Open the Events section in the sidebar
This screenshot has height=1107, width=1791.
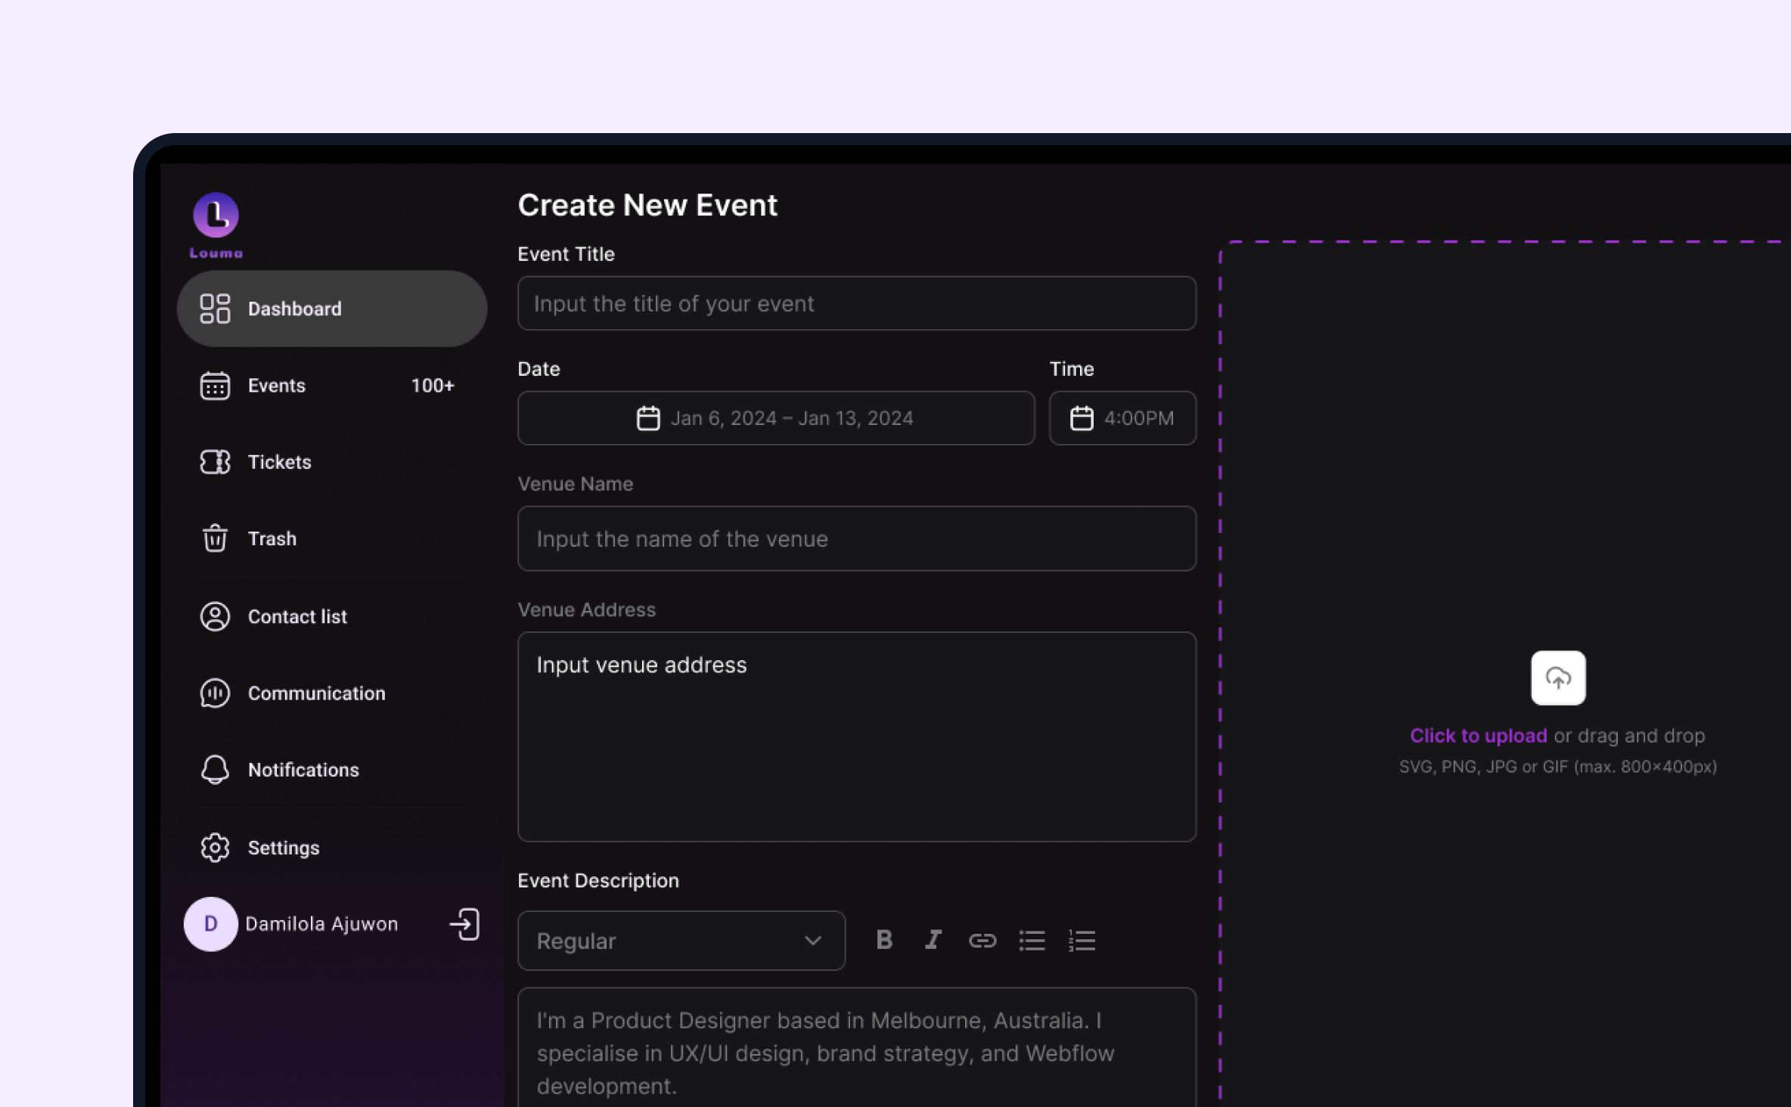tap(277, 386)
